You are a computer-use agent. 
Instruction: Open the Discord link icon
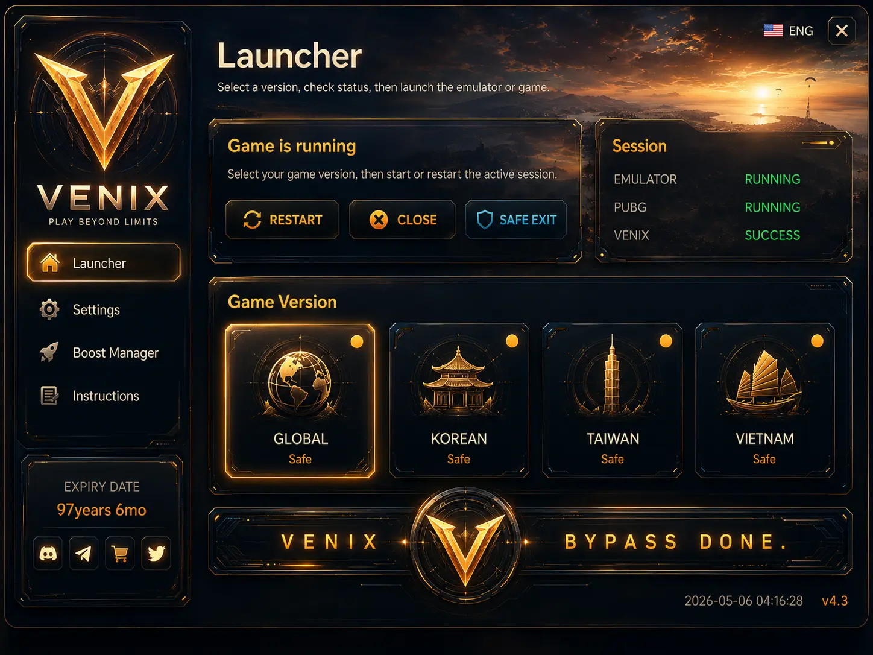click(48, 553)
